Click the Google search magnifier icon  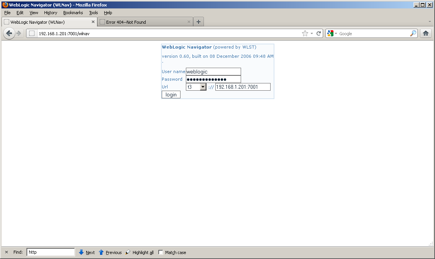point(413,33)
